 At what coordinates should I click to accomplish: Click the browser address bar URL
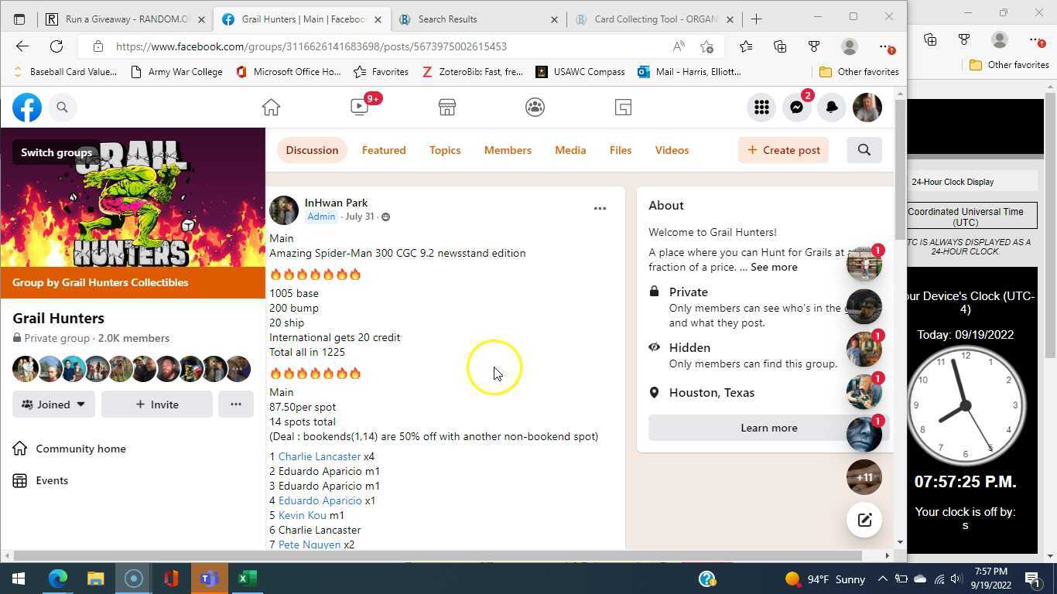(x=311, y=46)
